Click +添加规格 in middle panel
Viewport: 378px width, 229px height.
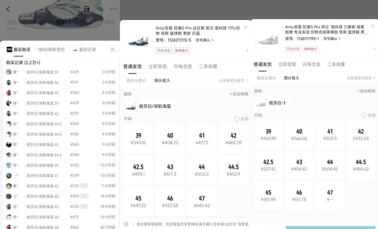pyautogui.click(x=239, y=94)
